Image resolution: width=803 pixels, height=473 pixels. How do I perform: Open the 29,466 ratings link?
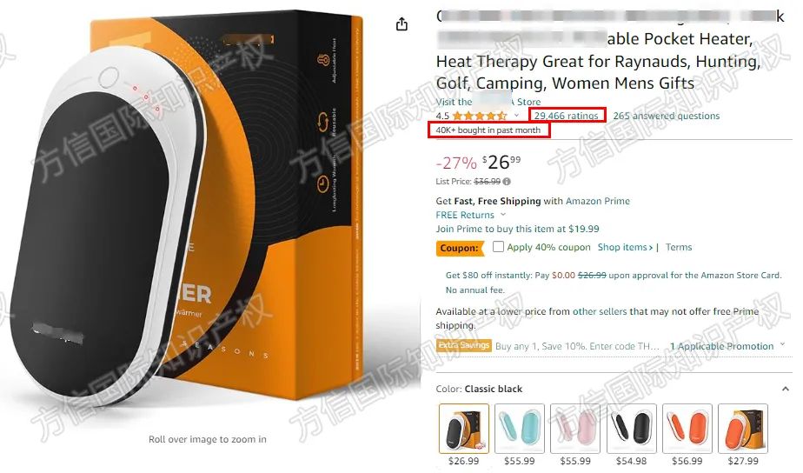567,116
